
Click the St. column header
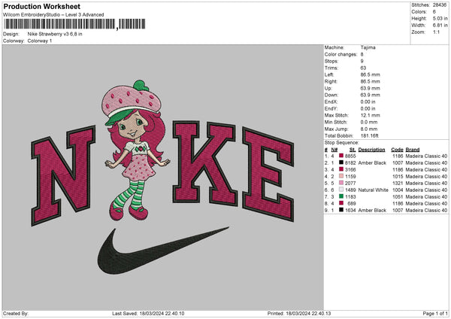coord(353,150)
